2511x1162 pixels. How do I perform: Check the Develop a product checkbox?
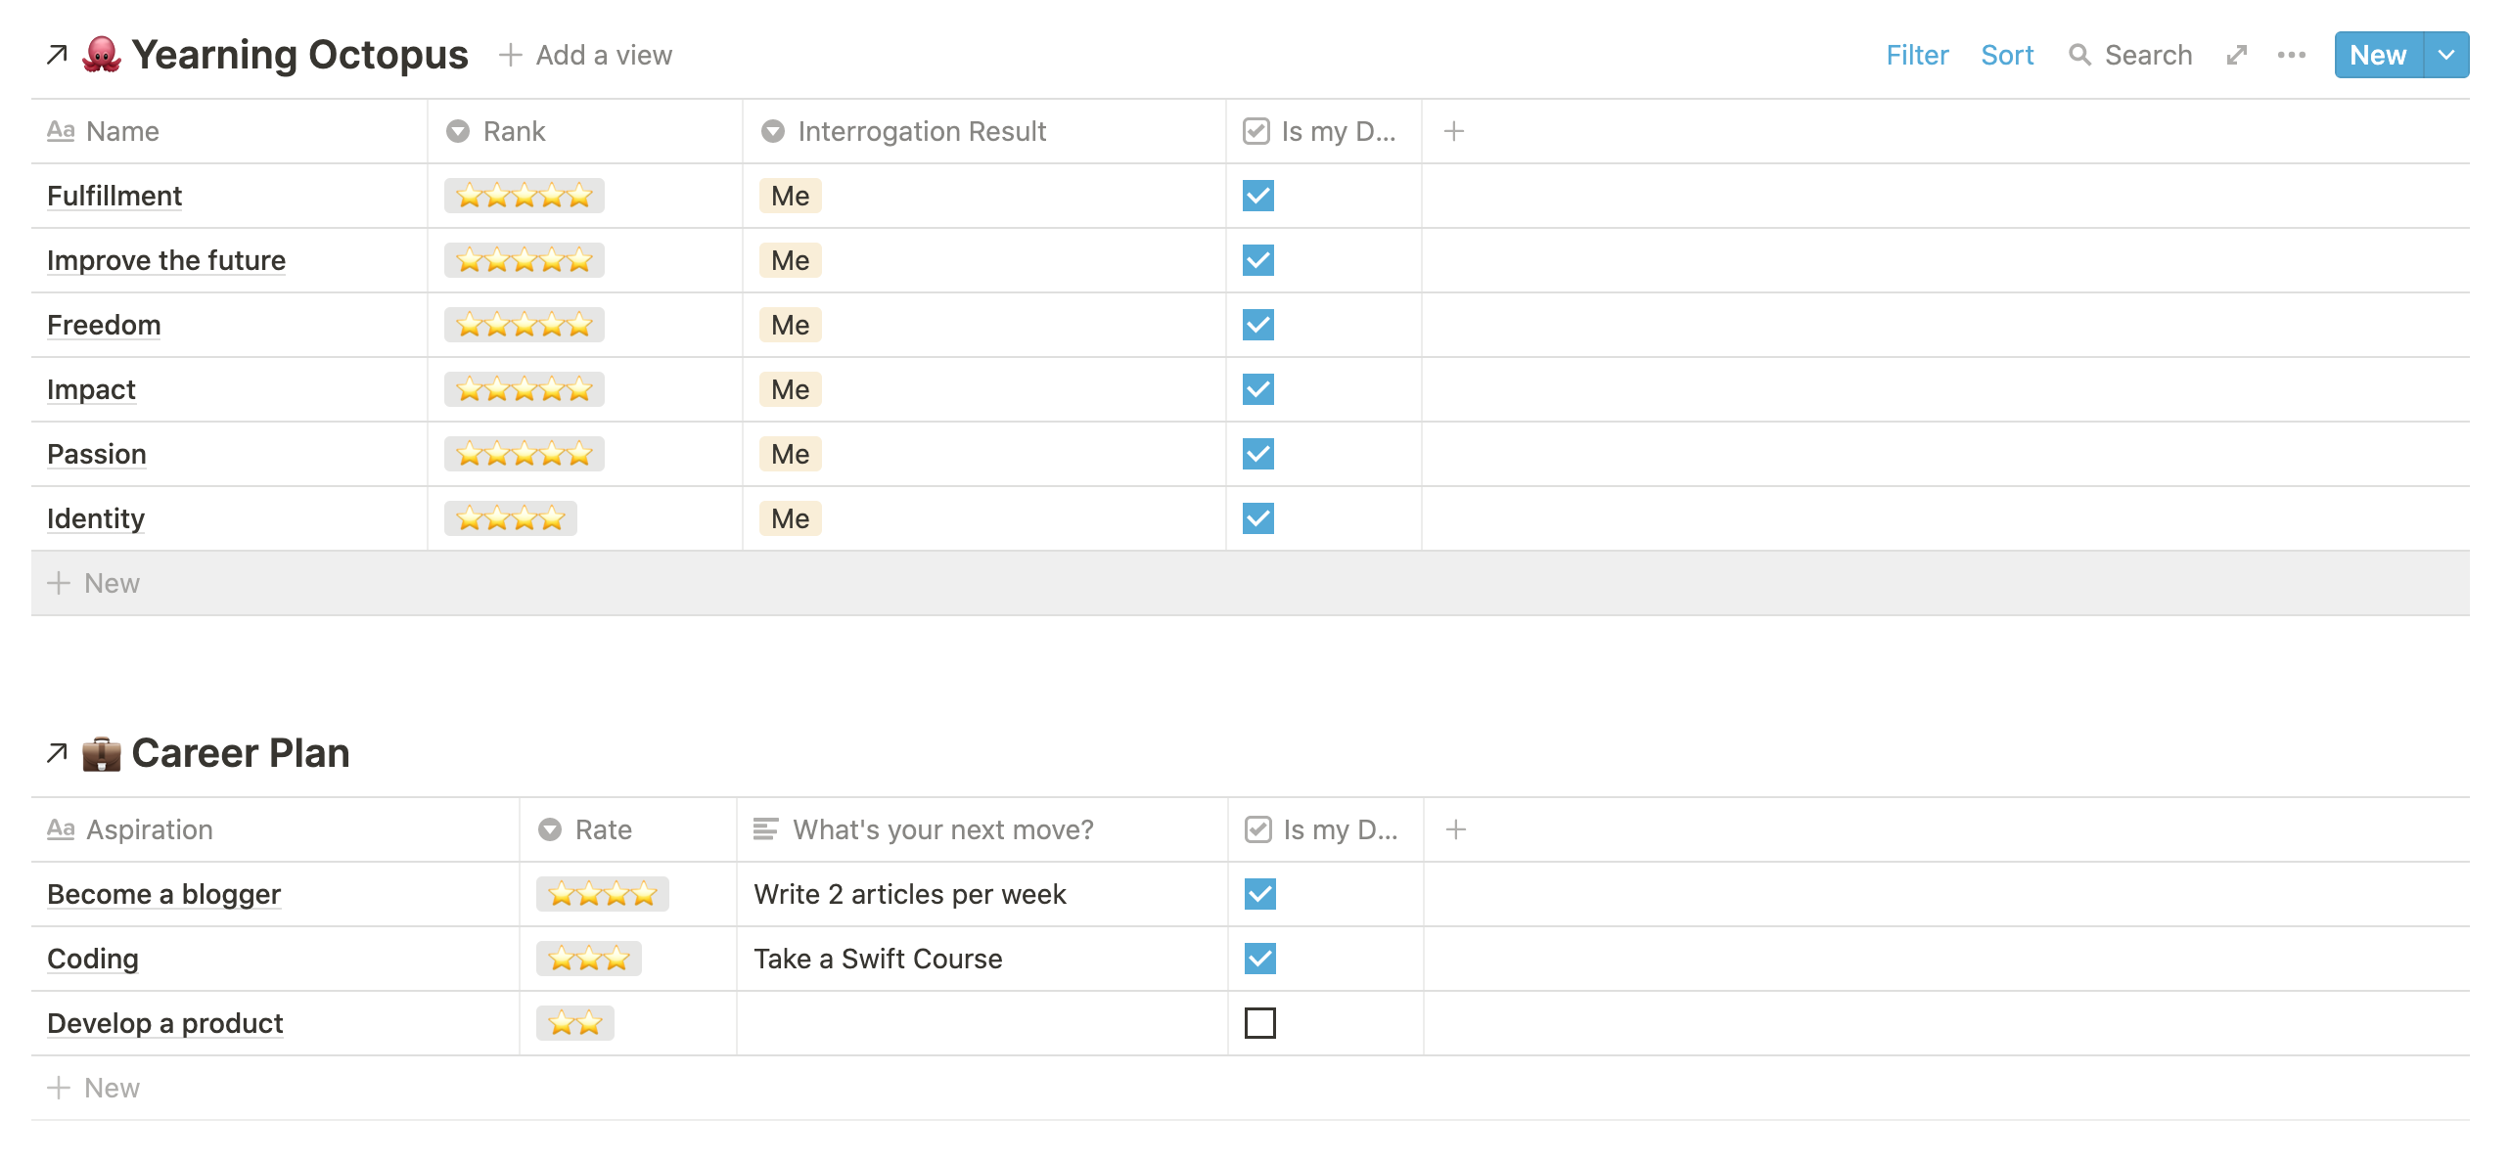click(x=1260, y=1023)
